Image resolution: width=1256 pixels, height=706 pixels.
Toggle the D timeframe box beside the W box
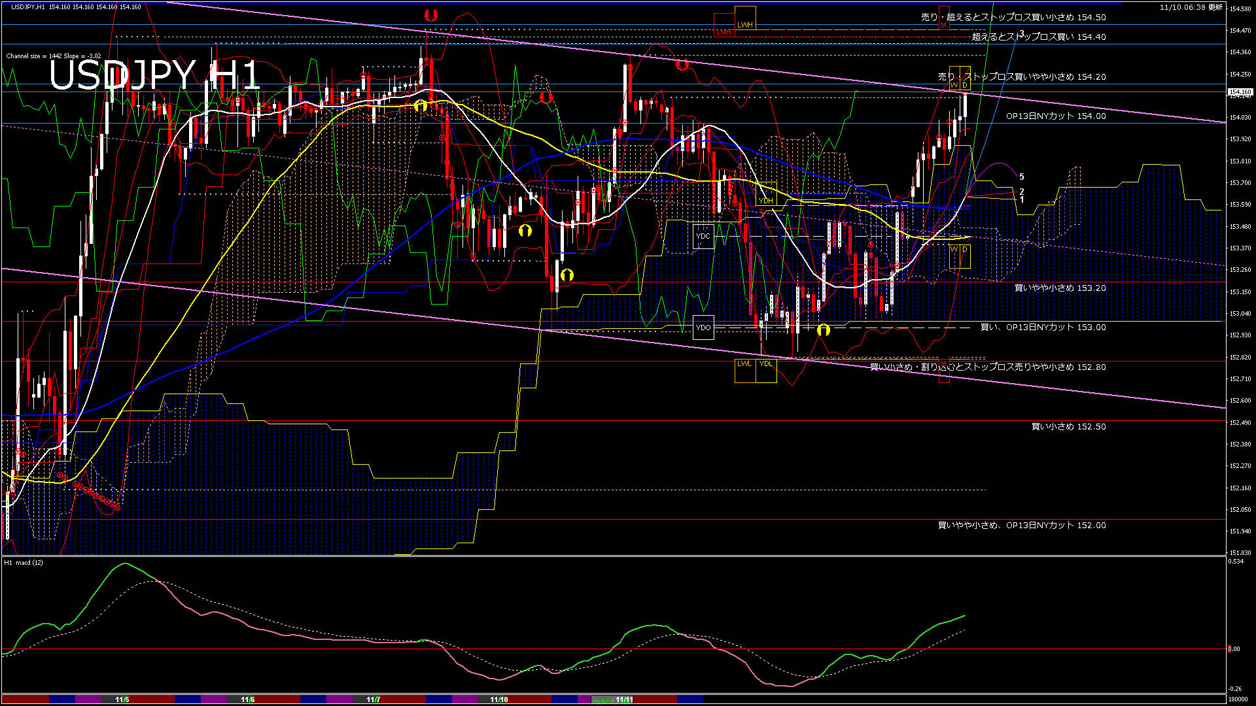coord(965,85)
